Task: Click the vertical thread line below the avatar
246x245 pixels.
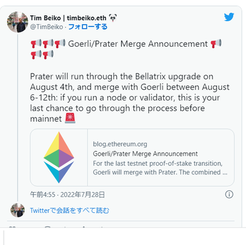Action: (18, 118)
